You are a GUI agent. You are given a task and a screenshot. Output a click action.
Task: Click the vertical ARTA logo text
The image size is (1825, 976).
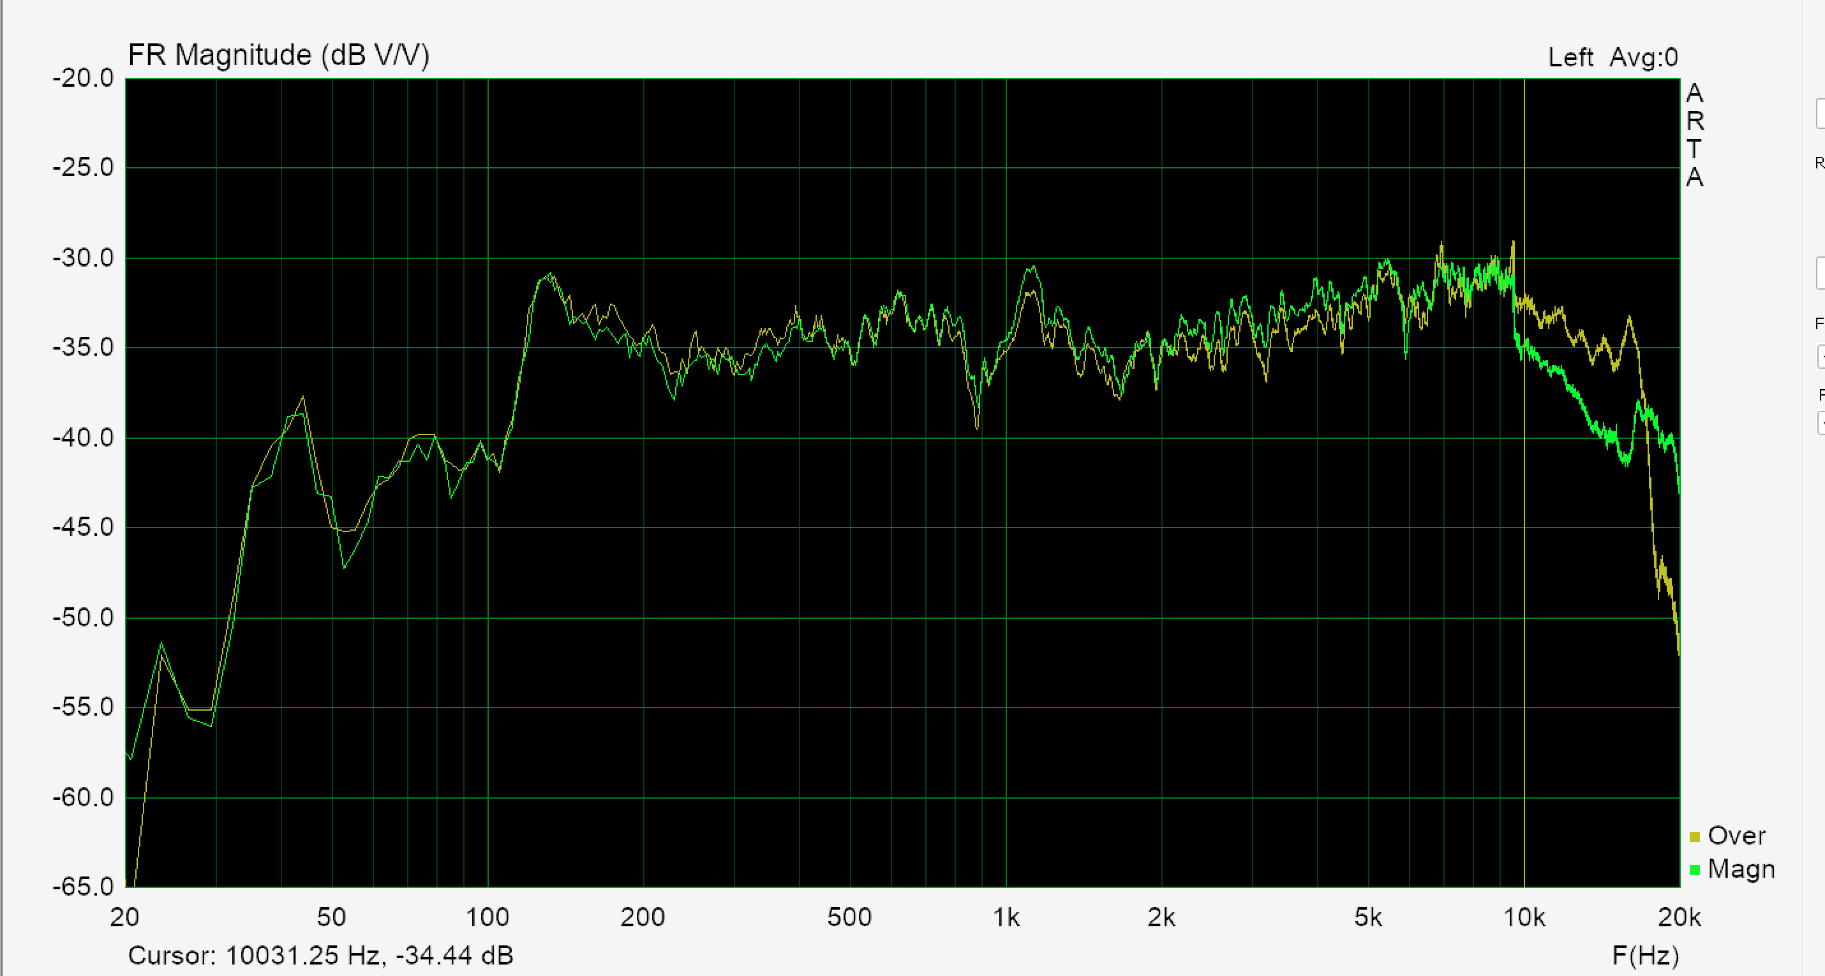coord(1694,135)
